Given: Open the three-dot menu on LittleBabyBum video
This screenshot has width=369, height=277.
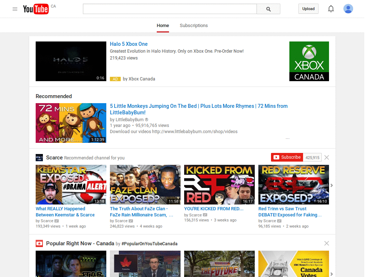Looking at the screenshot, I should click(288, 138).
